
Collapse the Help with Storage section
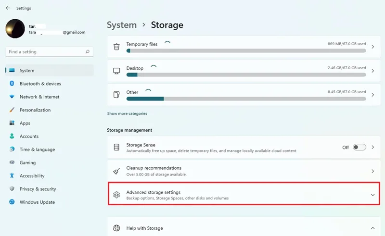[x=372, y=228]
